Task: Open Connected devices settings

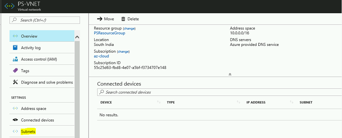Action: click(x=42, y=120)
